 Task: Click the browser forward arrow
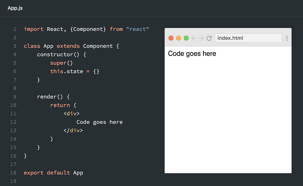(x=201, y=38)
